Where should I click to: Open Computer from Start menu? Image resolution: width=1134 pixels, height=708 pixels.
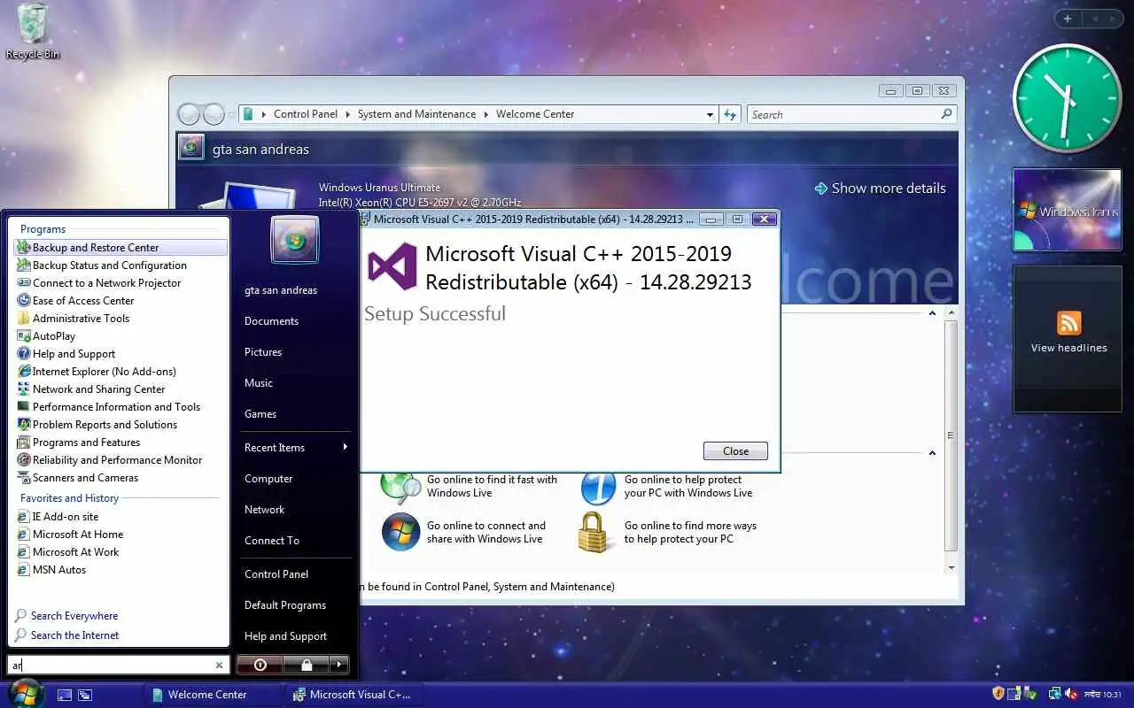268,479
